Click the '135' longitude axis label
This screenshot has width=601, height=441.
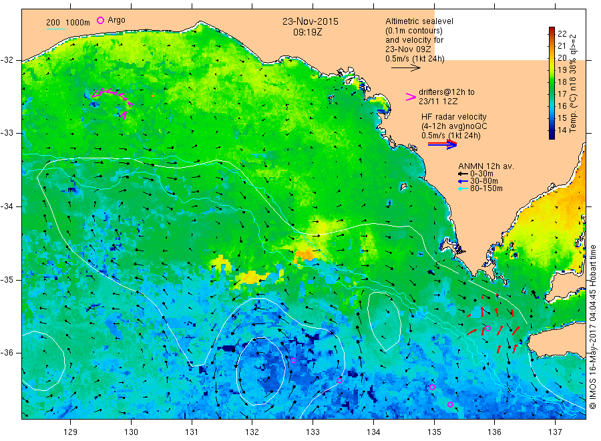click(434, 432)
